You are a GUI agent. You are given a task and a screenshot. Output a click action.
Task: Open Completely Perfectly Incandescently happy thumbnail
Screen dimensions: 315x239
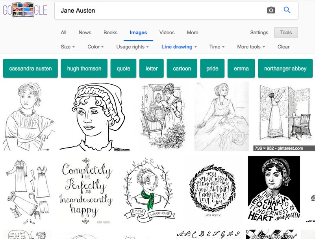(86, 191)
